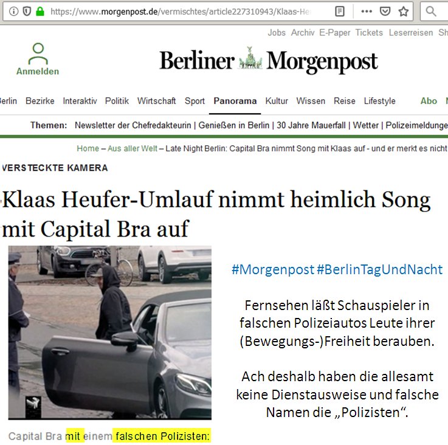This screenshot has width=448, height=445.
Task: Open the Abo subscription link
Action: coord(429,101)
